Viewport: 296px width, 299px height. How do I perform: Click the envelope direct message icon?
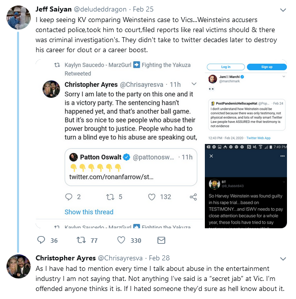point(161,240)
